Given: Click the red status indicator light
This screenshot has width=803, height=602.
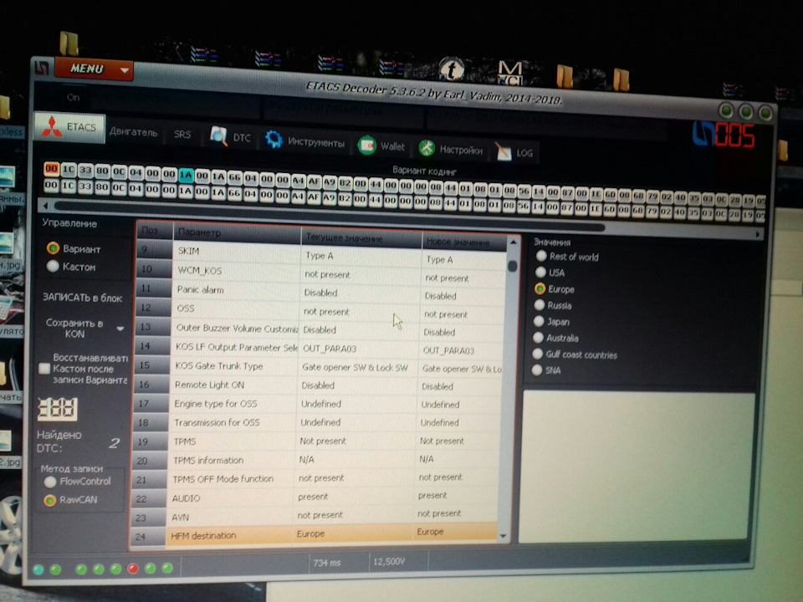Looking at the screenshot, I should [133, 569].
